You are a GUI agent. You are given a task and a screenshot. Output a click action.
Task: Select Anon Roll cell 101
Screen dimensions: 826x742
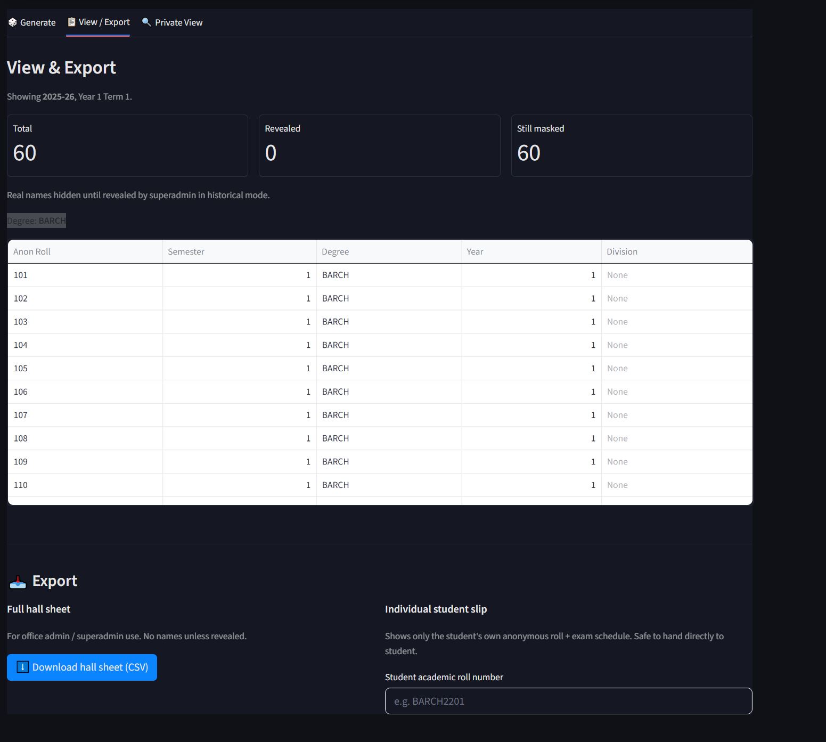85,275
